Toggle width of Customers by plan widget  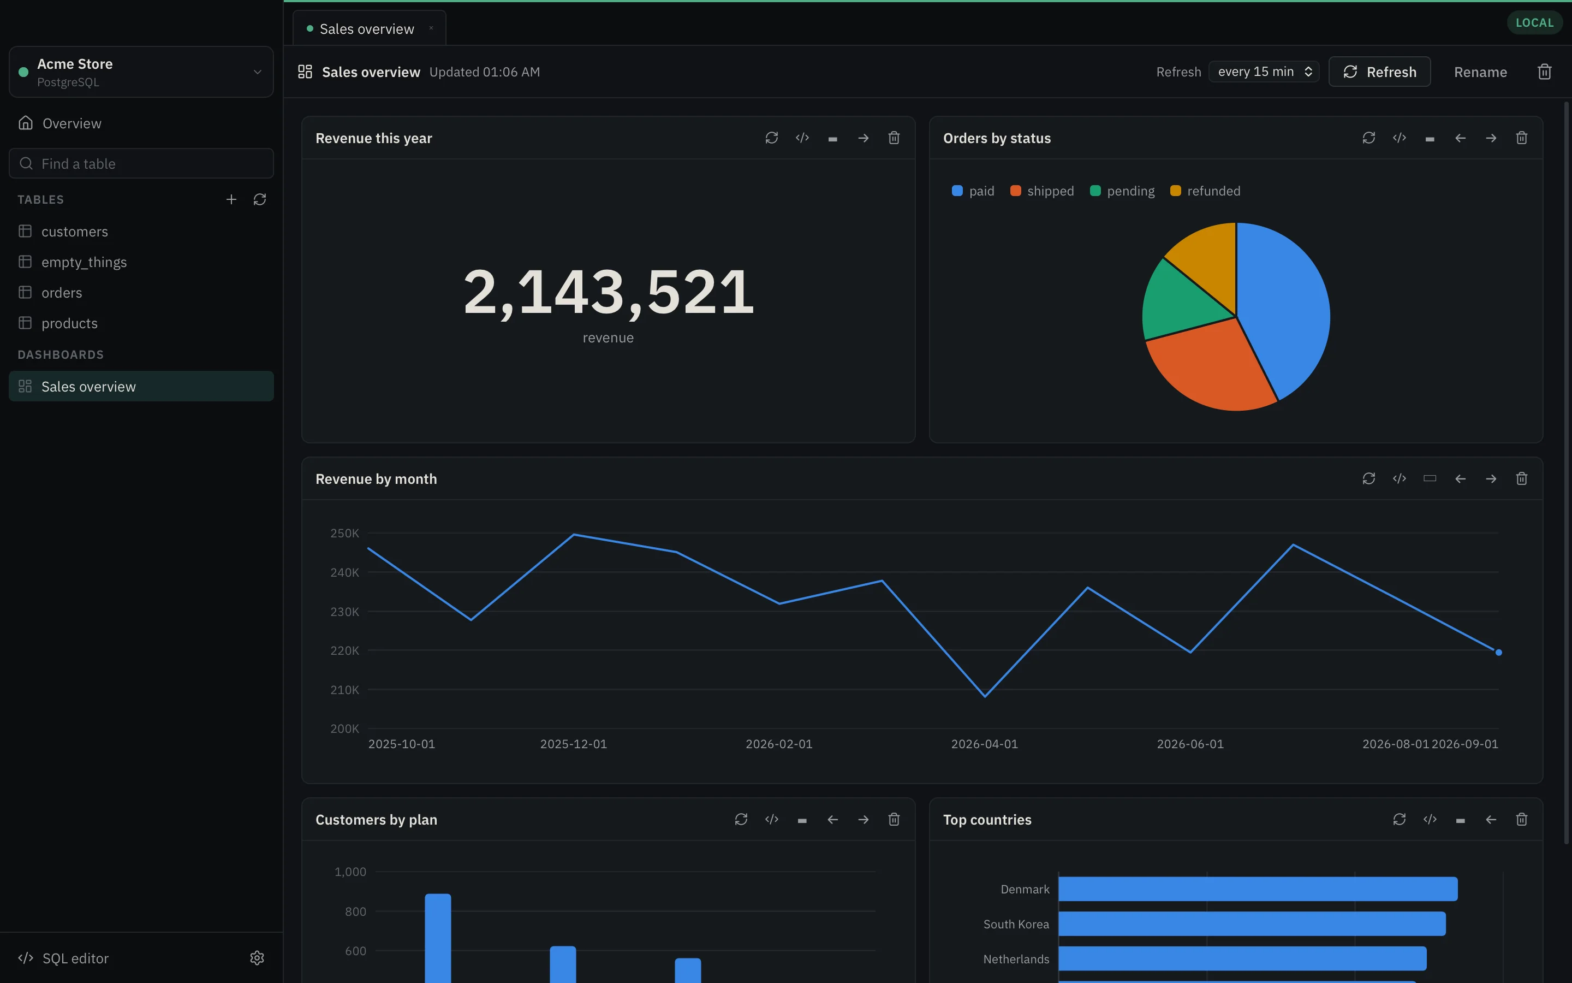tap(802, 819)
